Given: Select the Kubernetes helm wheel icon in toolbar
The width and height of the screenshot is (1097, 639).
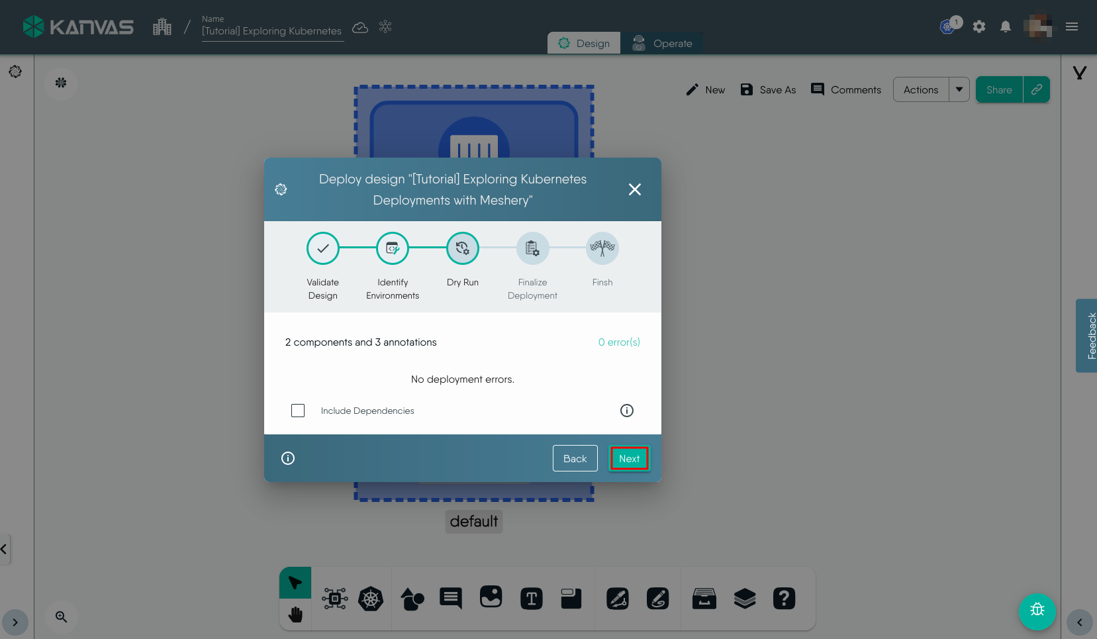Looking at the screenshot, I should (371, 599).
